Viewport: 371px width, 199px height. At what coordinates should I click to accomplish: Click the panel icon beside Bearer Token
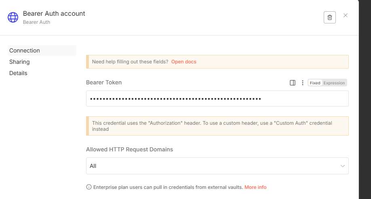pos(293,83)
